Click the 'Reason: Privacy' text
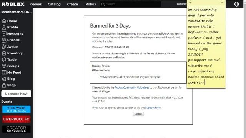246x138 pixels. (101, 66)
